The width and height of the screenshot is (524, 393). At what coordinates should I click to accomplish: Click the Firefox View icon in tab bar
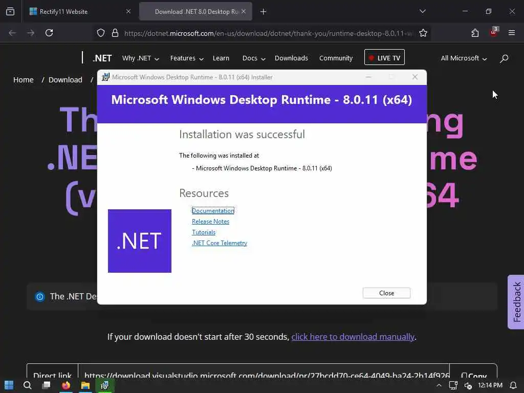[10, 12]
